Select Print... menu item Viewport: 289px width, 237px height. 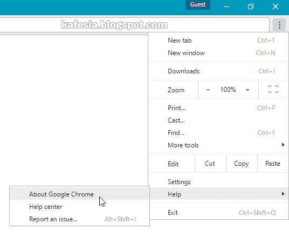(218, 108)
